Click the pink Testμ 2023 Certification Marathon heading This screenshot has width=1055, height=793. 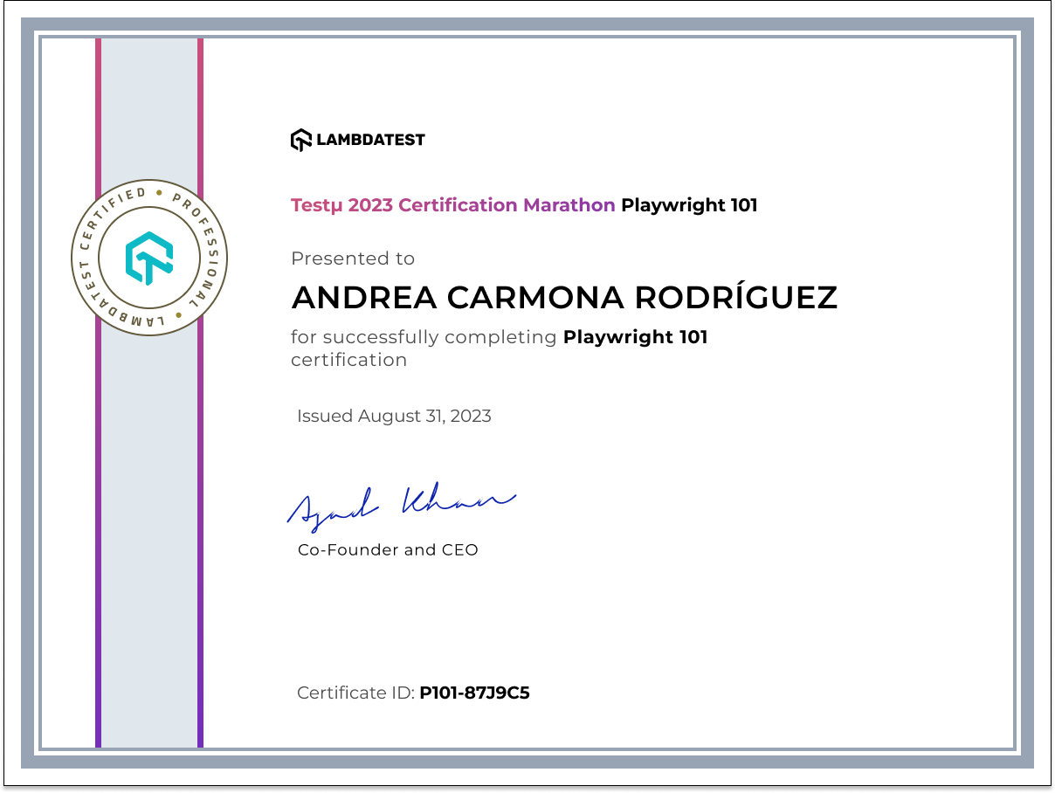452,205
